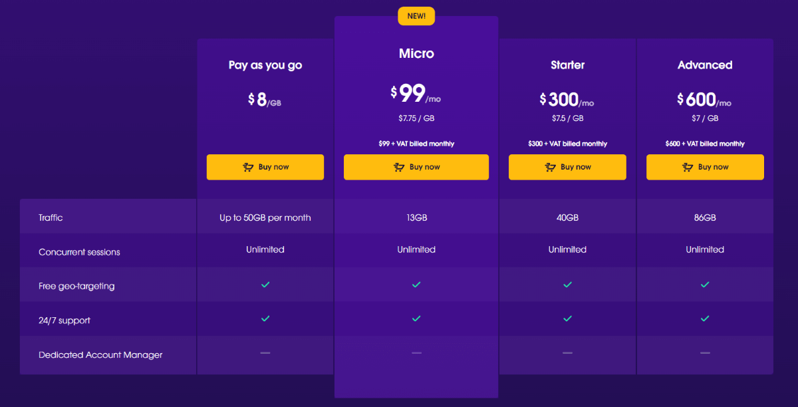
Task: Click Dedicated Account Manager dash under Advanced
Action: coord(705,352)
